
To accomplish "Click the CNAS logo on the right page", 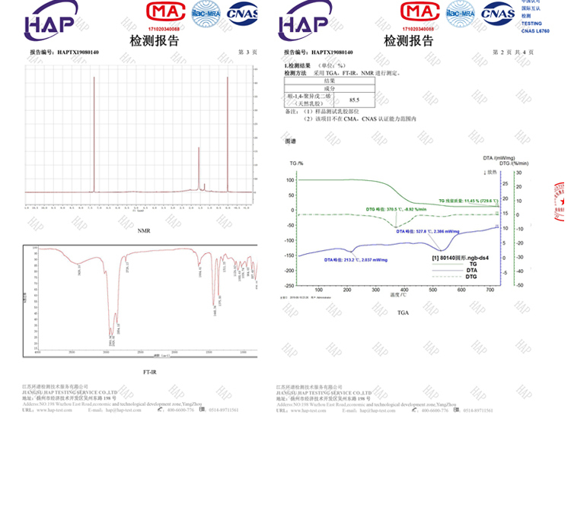I will point(498,13).
